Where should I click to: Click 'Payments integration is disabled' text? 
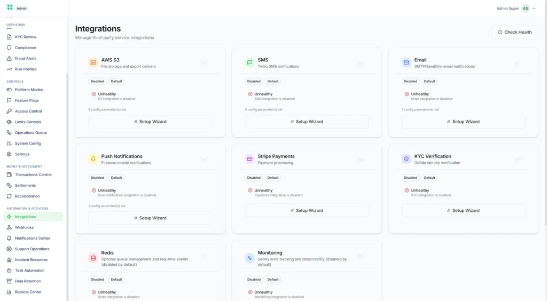(x=278, y=195)
